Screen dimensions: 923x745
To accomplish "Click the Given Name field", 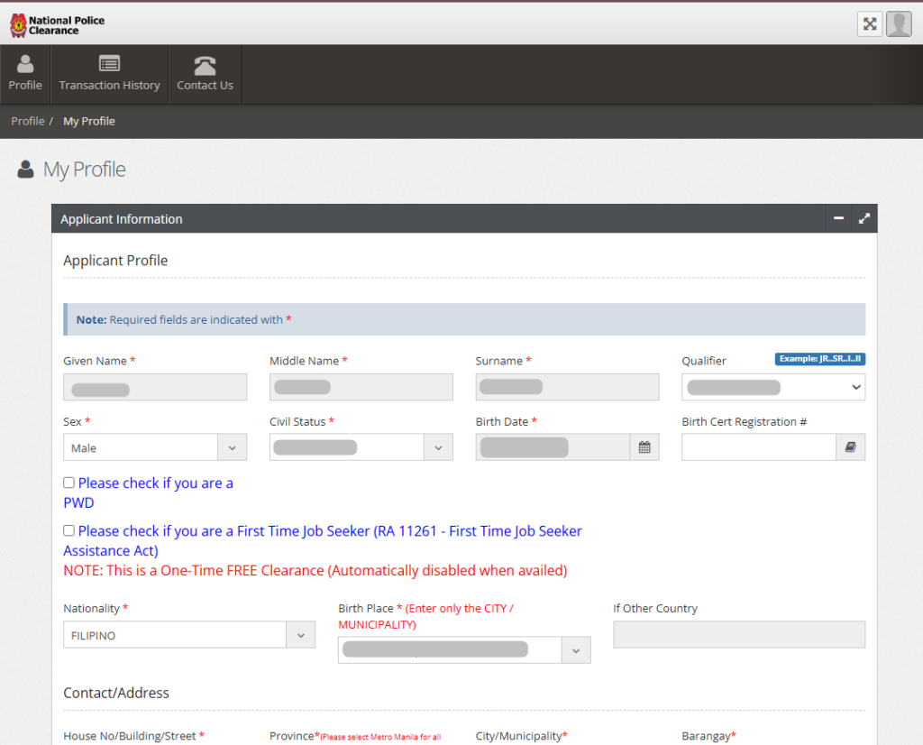I will coord(155,387).
